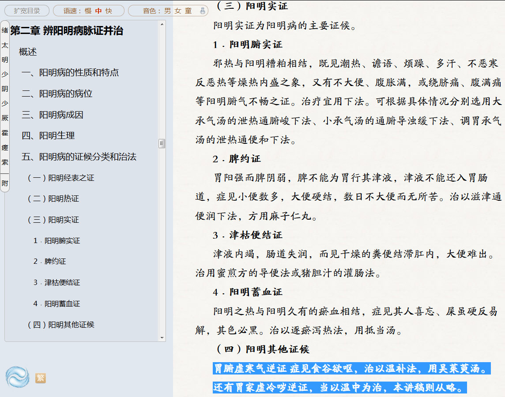Open the 索 index side tab
Viewport: 505px width, 397px height.
[x=5, y=162]
